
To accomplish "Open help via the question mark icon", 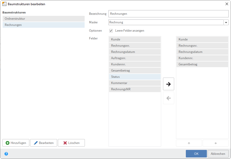I will 6,153.
